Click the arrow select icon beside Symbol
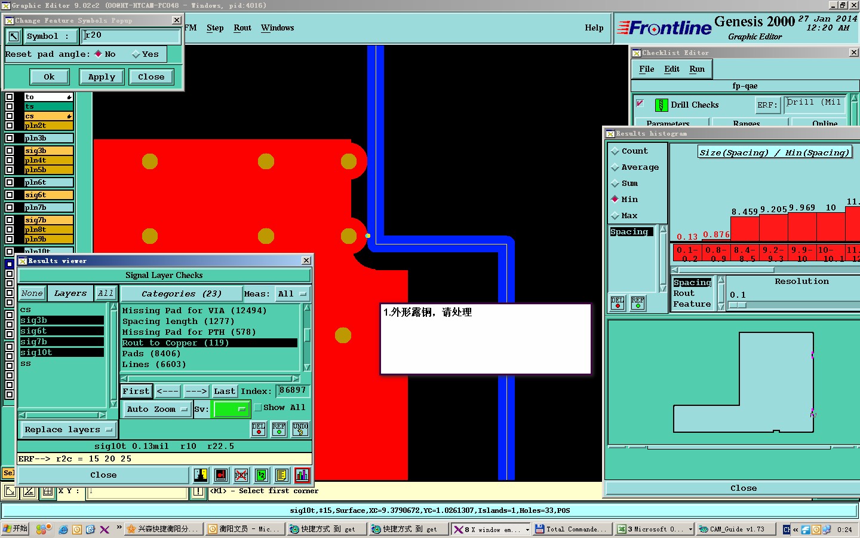Screen dimensions: 860x538 [14, 36]
